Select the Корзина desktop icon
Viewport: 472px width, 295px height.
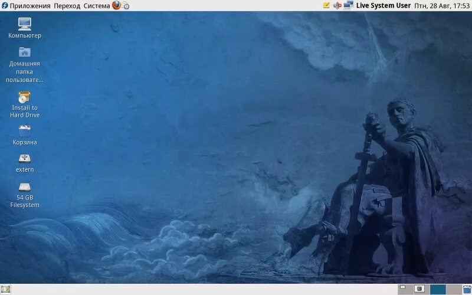25,136
